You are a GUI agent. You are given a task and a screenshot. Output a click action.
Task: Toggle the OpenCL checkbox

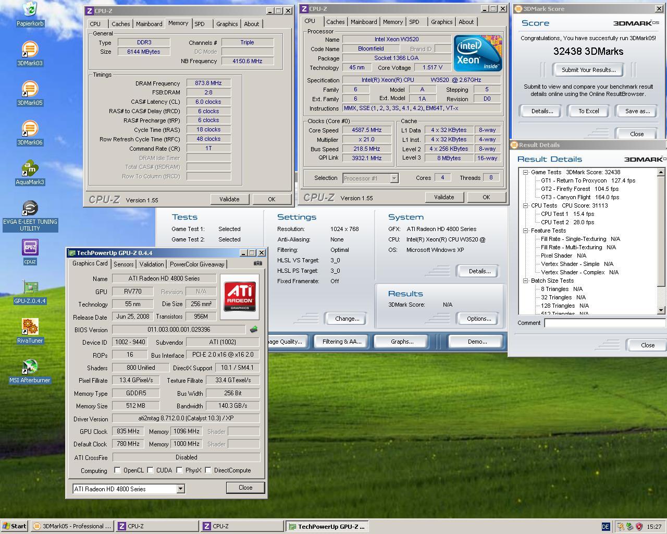pyautogui.click(x=117, y=470)
